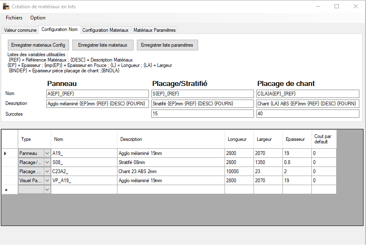Click the Placage/Stratifié Surcotes field showing 15

pyautogui.click(x=202, y=114)
